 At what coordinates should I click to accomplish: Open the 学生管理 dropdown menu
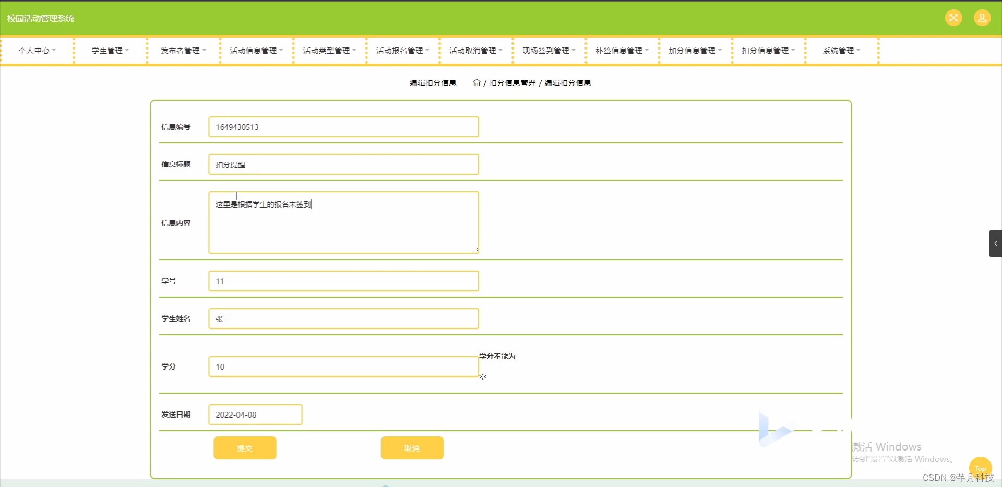pos(109,51)
